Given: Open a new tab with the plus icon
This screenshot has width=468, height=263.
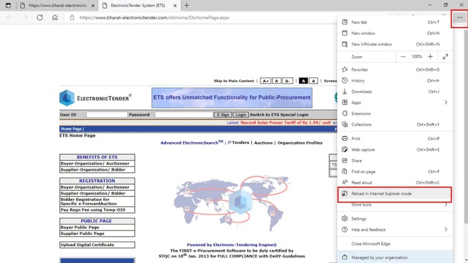Looking at the screenshot, I should tap(187, 6).
